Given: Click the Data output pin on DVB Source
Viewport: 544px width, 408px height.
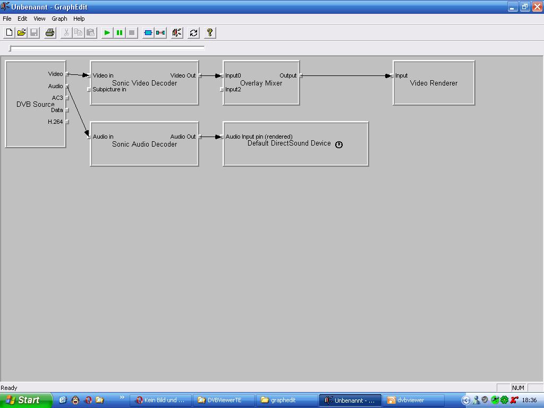Looking at the screenshot, I should click(x=67, y=110).
